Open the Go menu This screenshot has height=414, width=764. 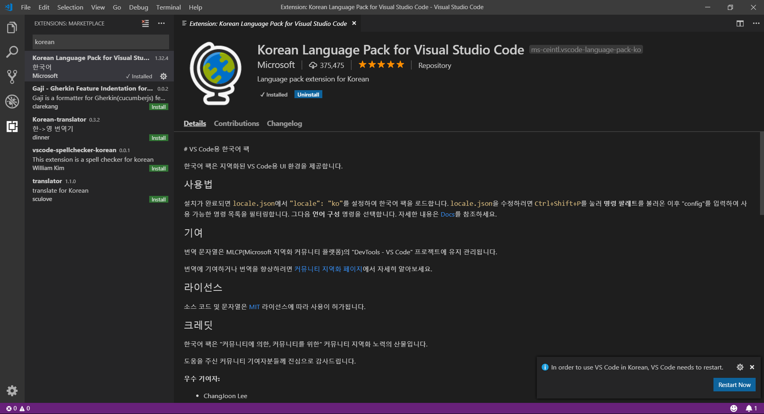pyautogui.click(x=117, y=7)
